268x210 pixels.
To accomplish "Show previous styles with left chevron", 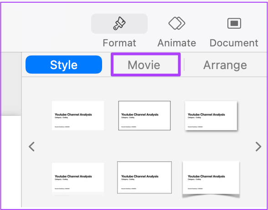I will point(31,146).
